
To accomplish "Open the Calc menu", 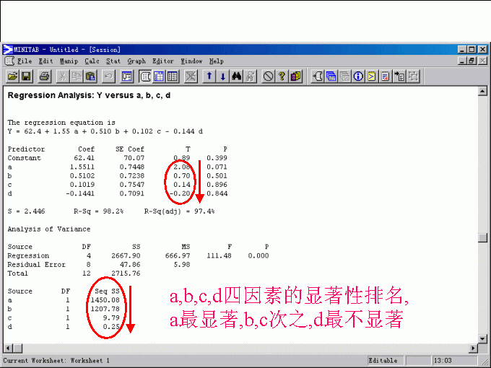I will (92, 61).
